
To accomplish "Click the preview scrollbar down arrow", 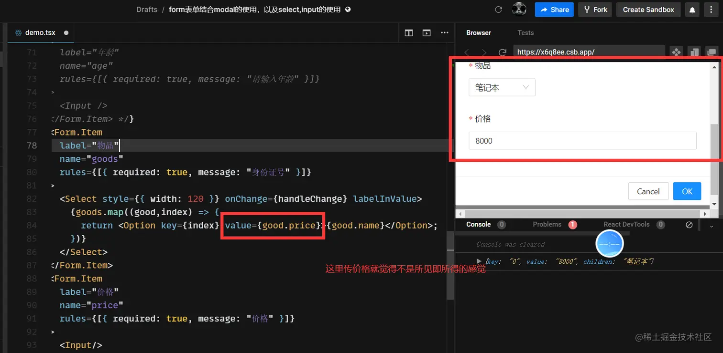I will [714, 204].
